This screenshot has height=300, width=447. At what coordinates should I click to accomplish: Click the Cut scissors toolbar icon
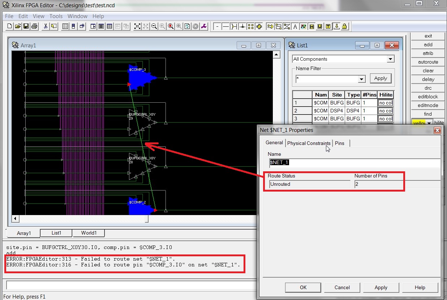46,26
